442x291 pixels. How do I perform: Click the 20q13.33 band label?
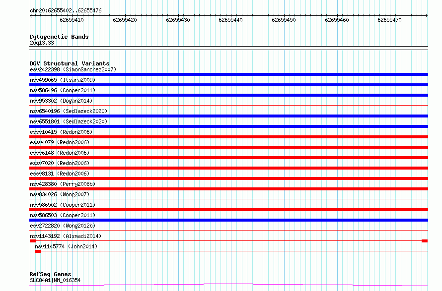point(42,43)
